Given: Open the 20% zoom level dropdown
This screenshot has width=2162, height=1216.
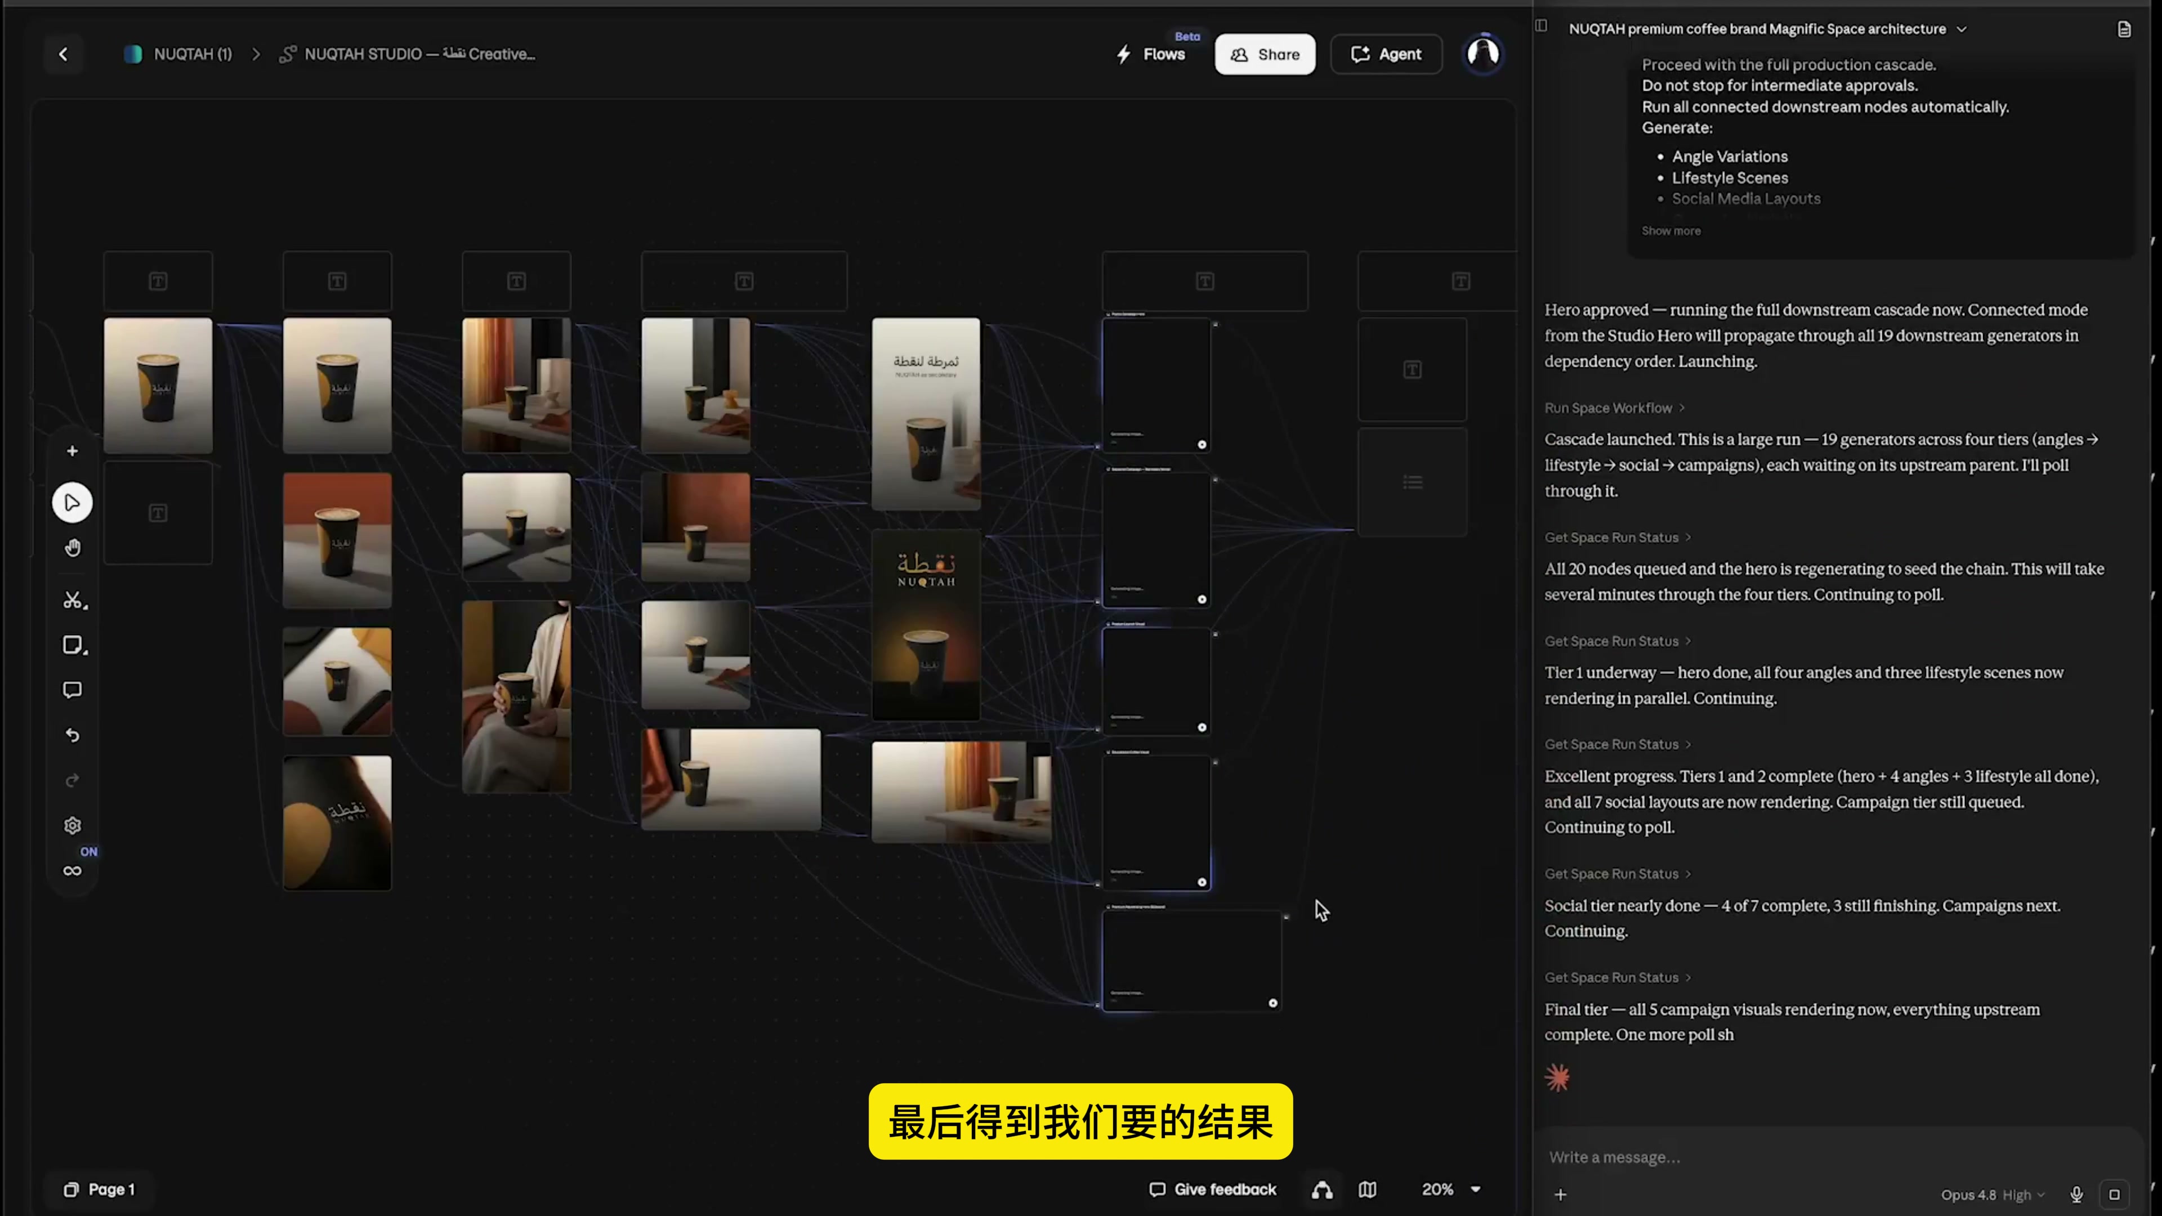Looking at the screenshot, I should tap(1451, 1189).
